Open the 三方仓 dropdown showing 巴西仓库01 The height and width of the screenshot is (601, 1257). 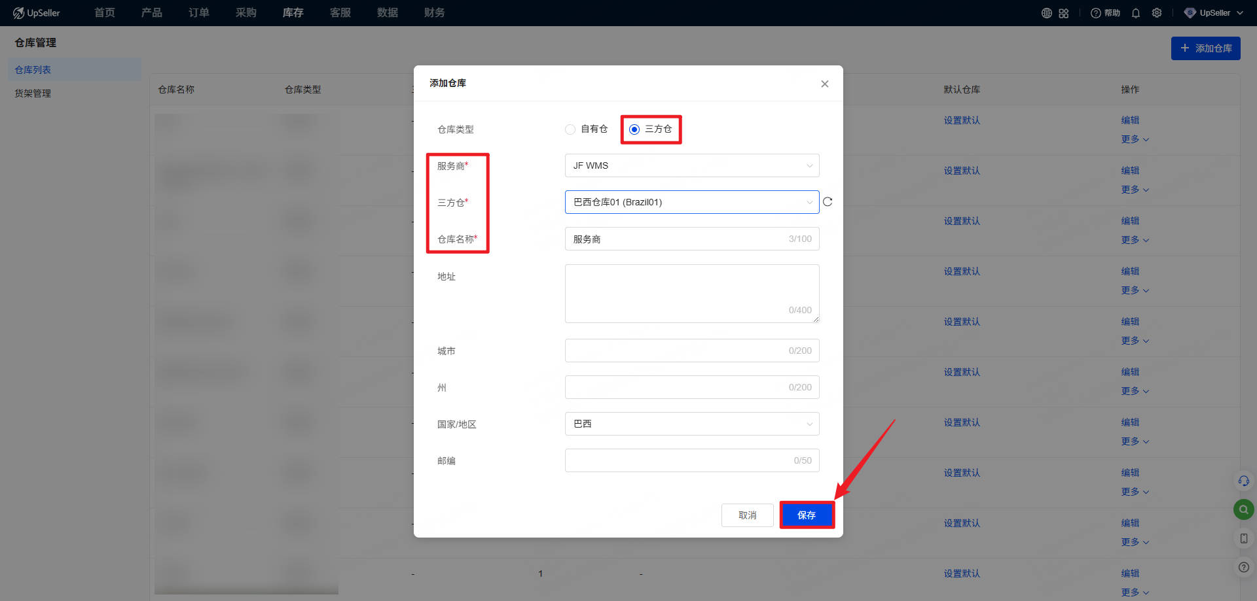coord(691,202)
